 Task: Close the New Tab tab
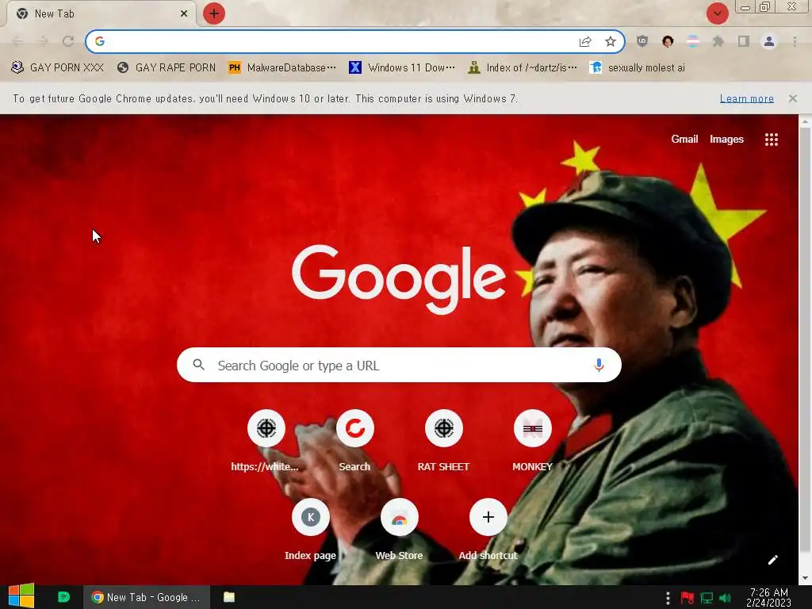click(x=184, y=13)
